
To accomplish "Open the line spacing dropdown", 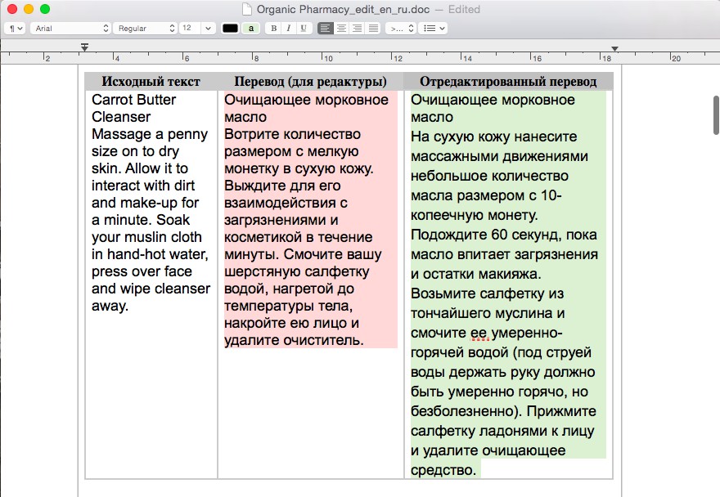I will (x=400, y=28).
